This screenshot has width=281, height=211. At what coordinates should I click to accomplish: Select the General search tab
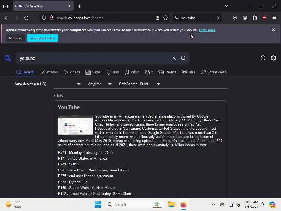pyautogui.click(x=25, y=72)
